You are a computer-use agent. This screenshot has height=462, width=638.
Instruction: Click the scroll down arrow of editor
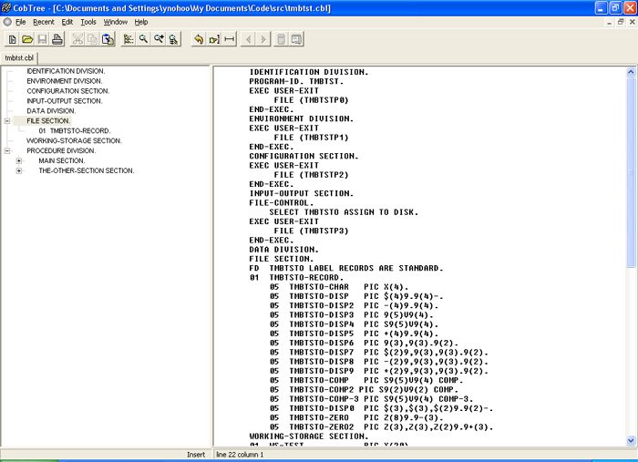coord(631,440)
